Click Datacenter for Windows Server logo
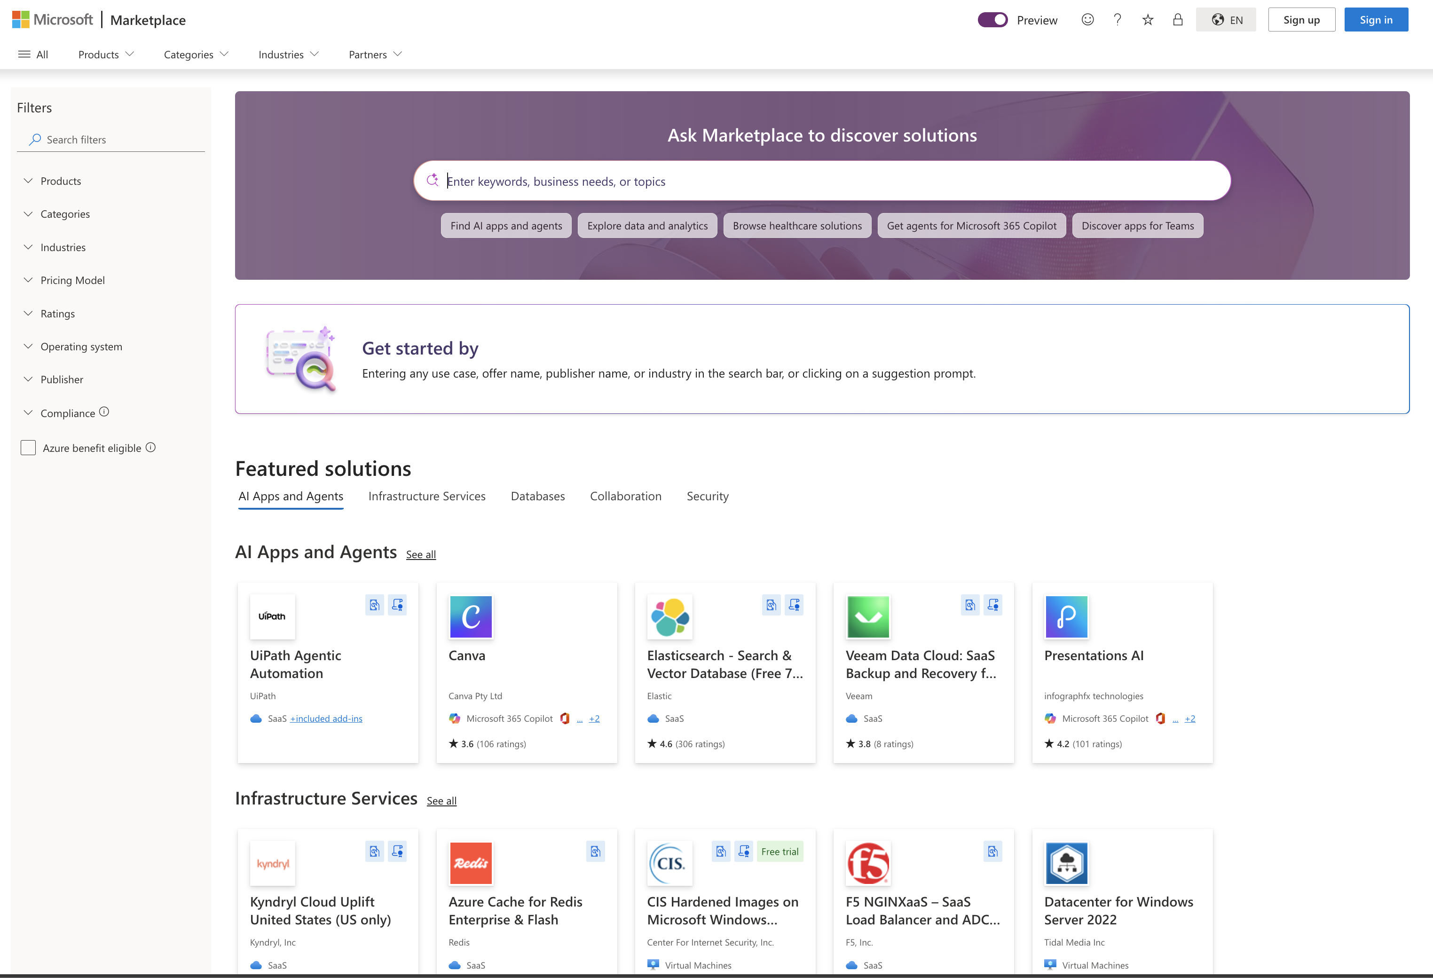Image resolution: width=1433 pixels, height=978 pixels. pyautogui.click(x=1067, y=863)
